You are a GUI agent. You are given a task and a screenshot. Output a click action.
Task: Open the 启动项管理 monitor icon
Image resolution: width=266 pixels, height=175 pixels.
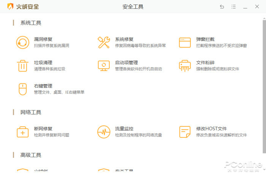pyautogui.click(x=104, y=66)
